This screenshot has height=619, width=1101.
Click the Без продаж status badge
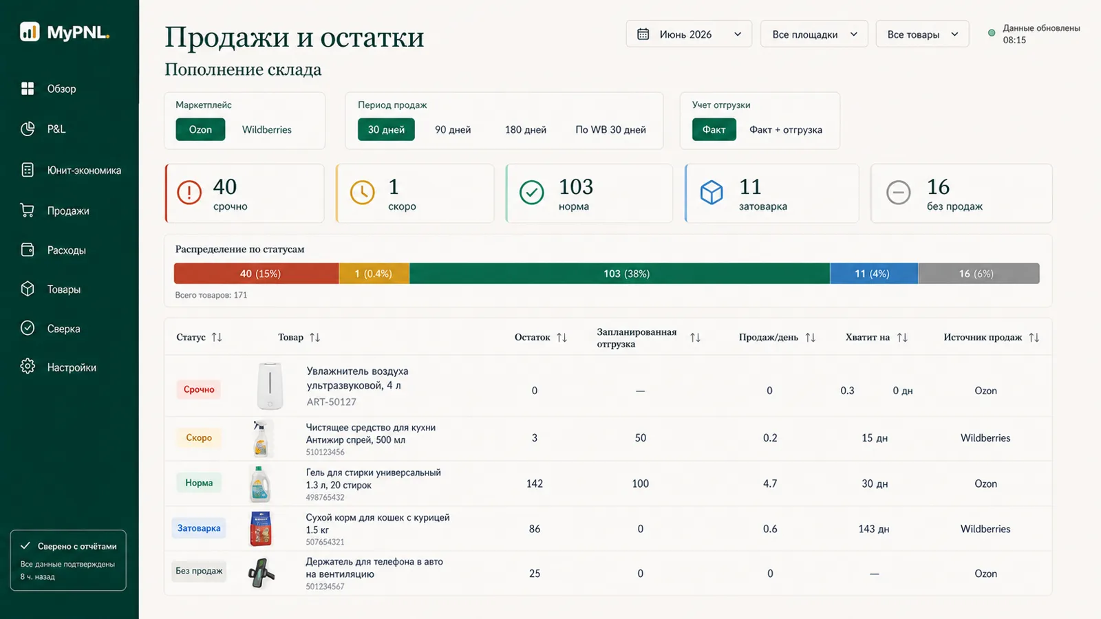click(199, 571)
